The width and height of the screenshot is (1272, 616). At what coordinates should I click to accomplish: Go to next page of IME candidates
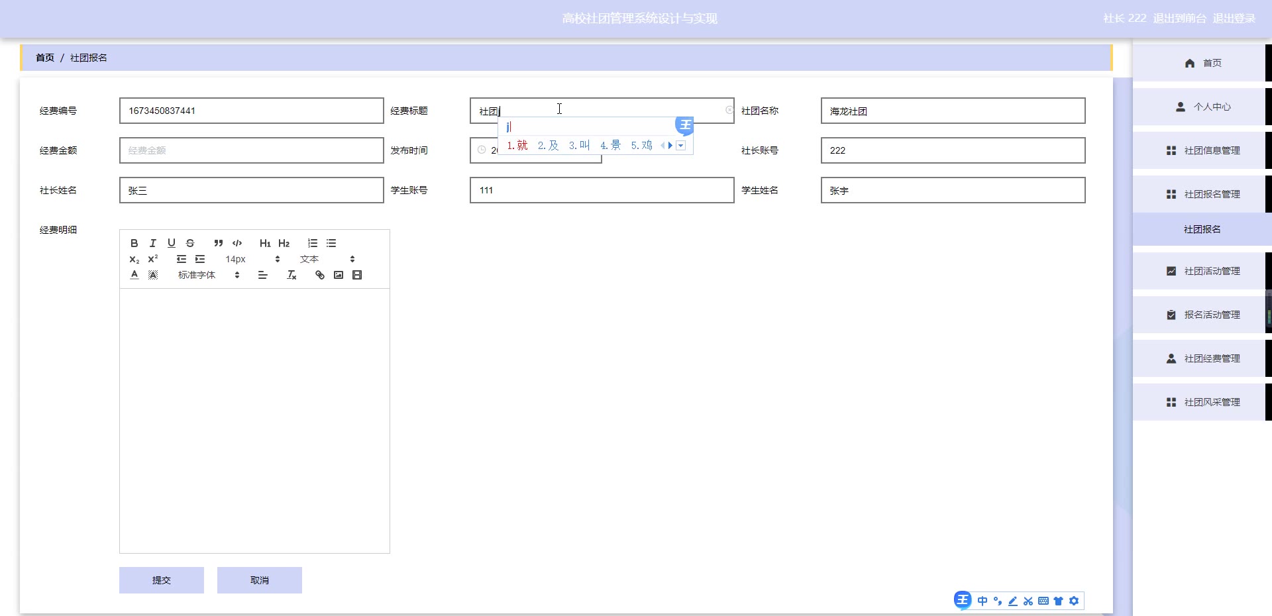670,145
